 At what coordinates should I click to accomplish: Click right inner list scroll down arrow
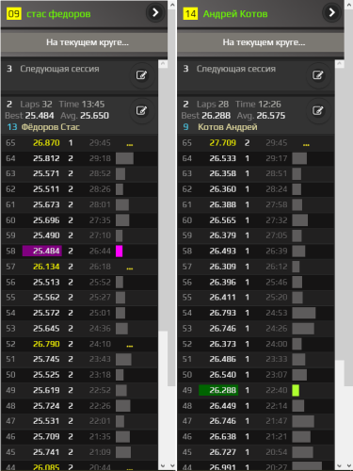click(339, 465)
